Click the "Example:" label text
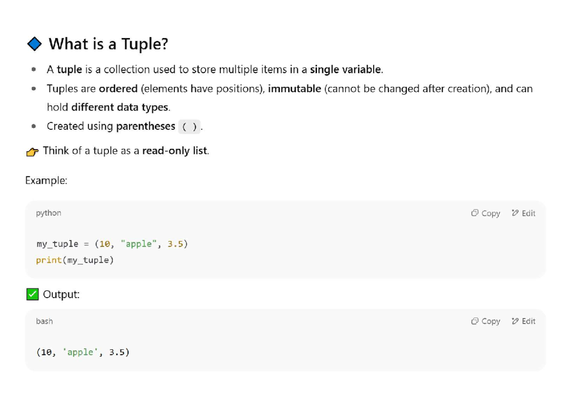The height and width of the screenshot is (403, 571). [x=46, y=181]
